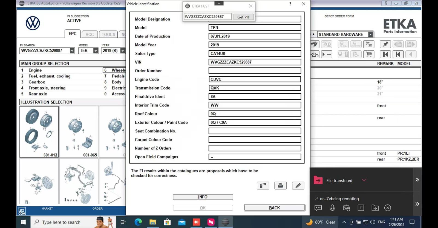
Task: Open Windows Start menu
Action: tap(23, 222)
